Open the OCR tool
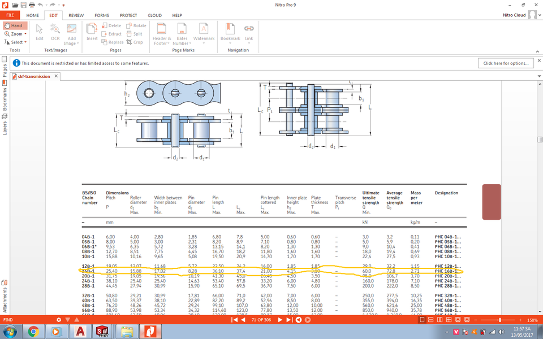The width and height of the screenshot is (543, 339). coord(55,31)
